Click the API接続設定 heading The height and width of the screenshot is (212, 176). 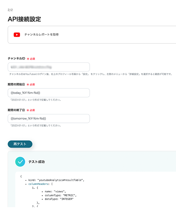[25, 19]
